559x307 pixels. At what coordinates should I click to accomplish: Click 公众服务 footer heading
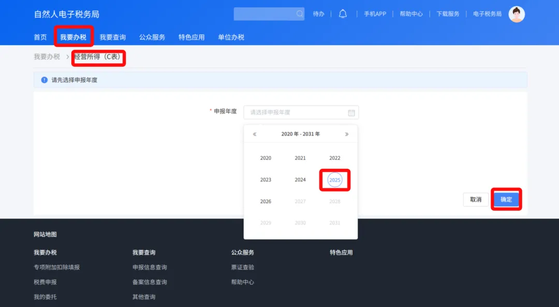pos(242,253)
